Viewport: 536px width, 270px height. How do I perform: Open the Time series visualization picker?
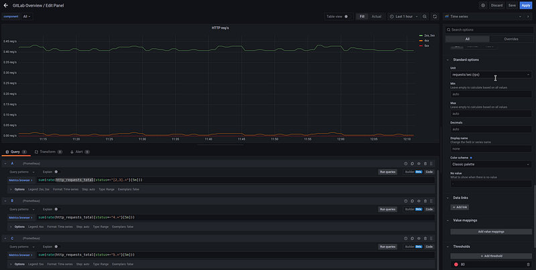(x=483, y=16)
